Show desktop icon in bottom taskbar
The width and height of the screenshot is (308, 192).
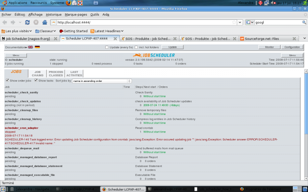coord(3,189)
